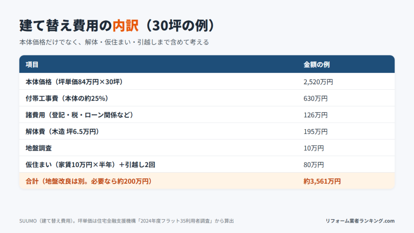Click the amount 2,520万円

point(318,82)
